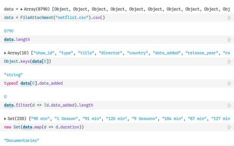This screenshot has height=146, width=234.
Task: Run the typeof data[0].date_added cell
Action: [x=229, y=83]
